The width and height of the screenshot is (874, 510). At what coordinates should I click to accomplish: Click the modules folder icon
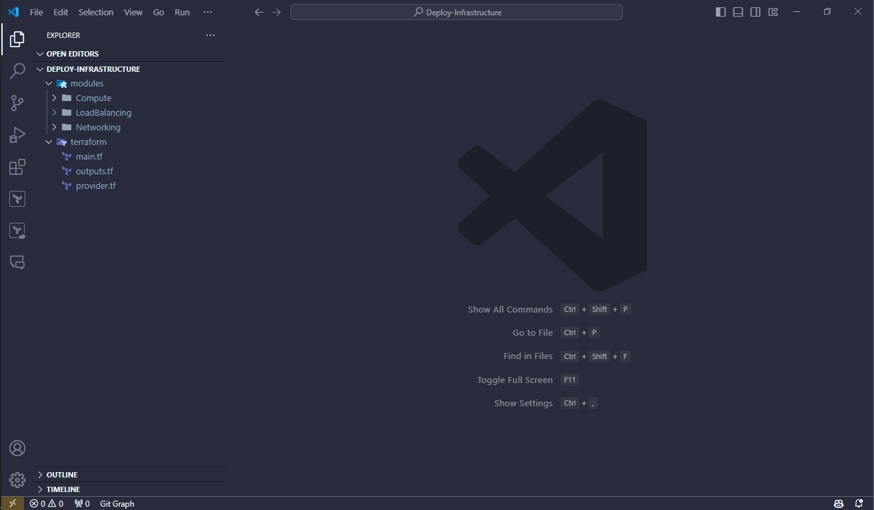[61, 83]
